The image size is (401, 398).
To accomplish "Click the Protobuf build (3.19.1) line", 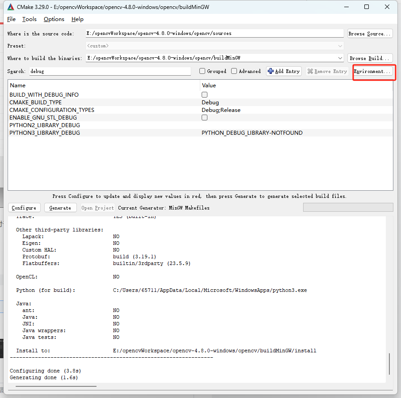I will 89,257.
